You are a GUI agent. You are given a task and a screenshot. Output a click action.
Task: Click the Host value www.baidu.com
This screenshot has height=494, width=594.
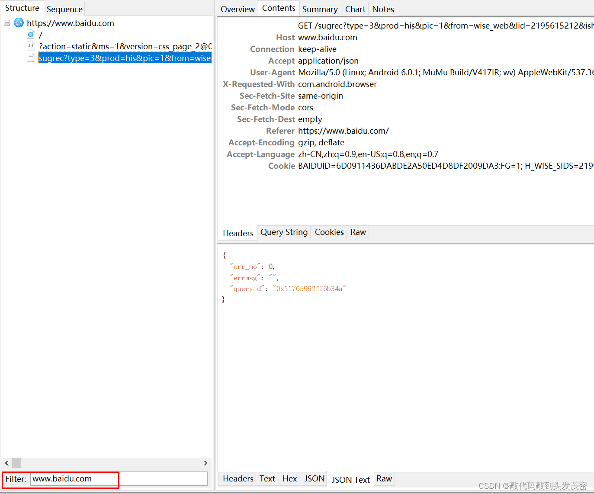tap(328, 37)
